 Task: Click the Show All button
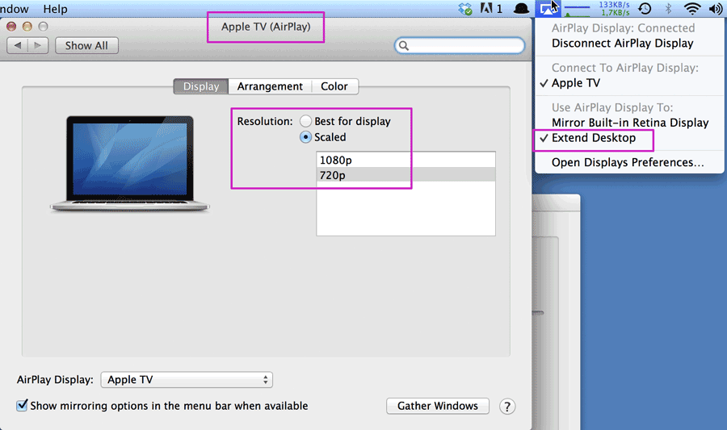(x=86, y=45)
